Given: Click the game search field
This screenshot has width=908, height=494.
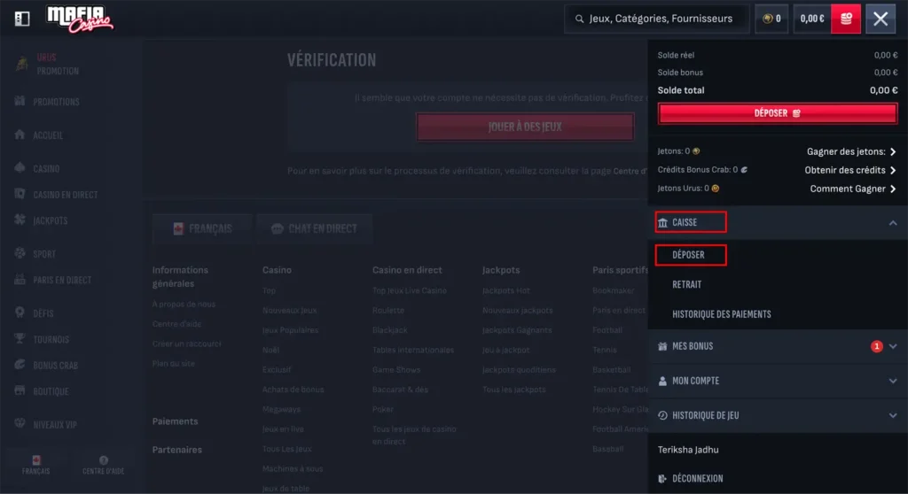Looking at the screenshot, I should [657, 19].
